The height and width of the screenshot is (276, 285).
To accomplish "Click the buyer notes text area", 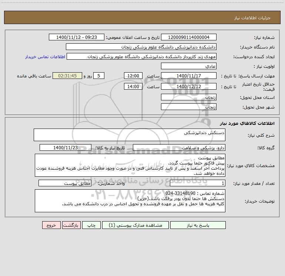I will click(130, 201).
